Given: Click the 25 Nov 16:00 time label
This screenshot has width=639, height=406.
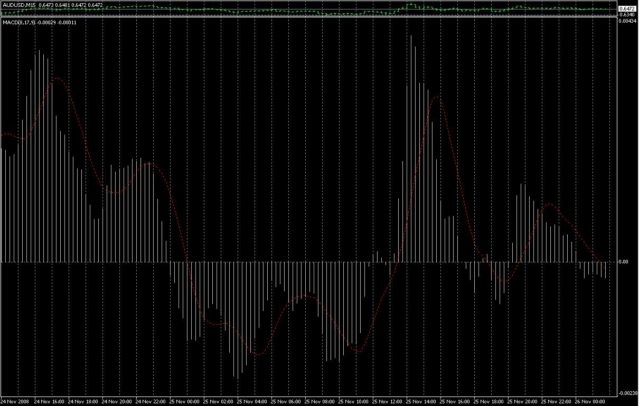Looking at the screenshot, I should (455, 401).
